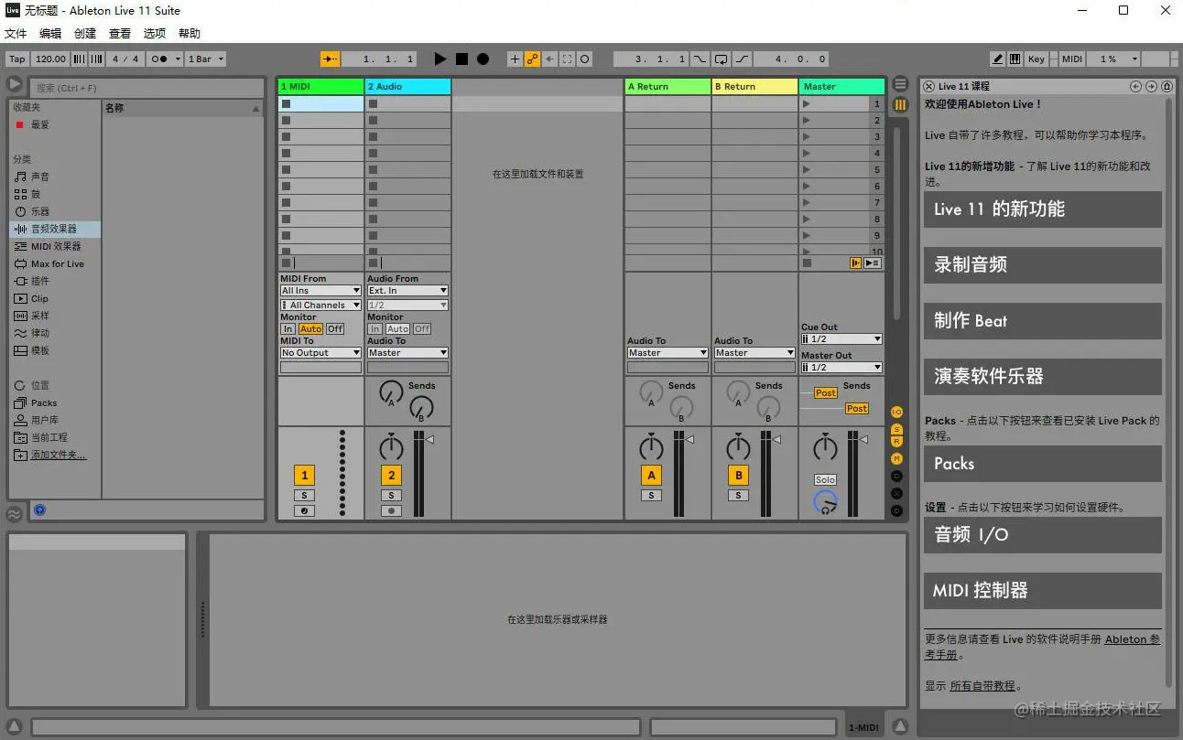Open the 录制音频 lesson

(x=1042, y=265)
